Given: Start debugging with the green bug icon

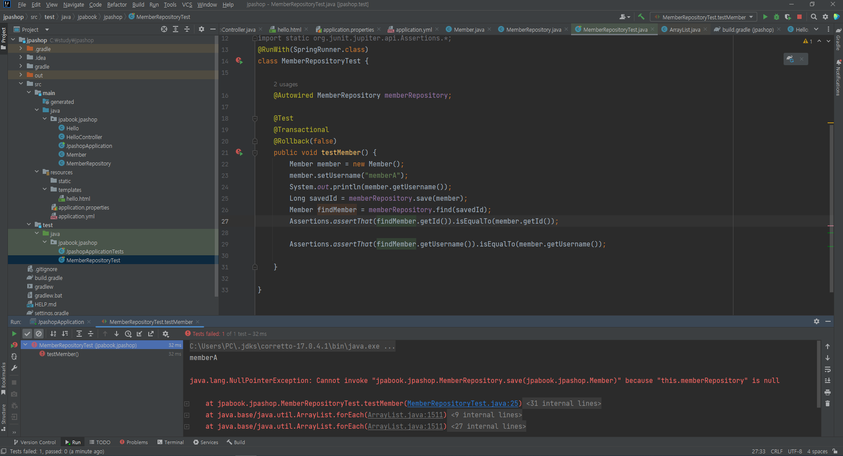Looking at the screenshot, I should [x=777, y=17].
